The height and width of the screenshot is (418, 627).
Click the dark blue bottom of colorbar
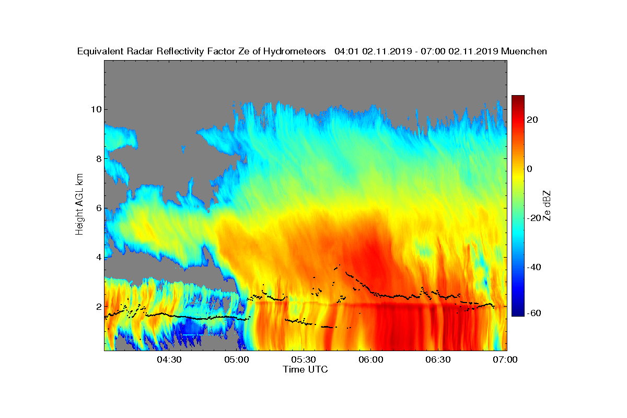(518, 313)
